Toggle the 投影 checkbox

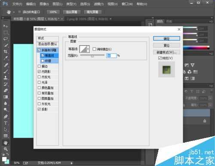click(39, 109)
